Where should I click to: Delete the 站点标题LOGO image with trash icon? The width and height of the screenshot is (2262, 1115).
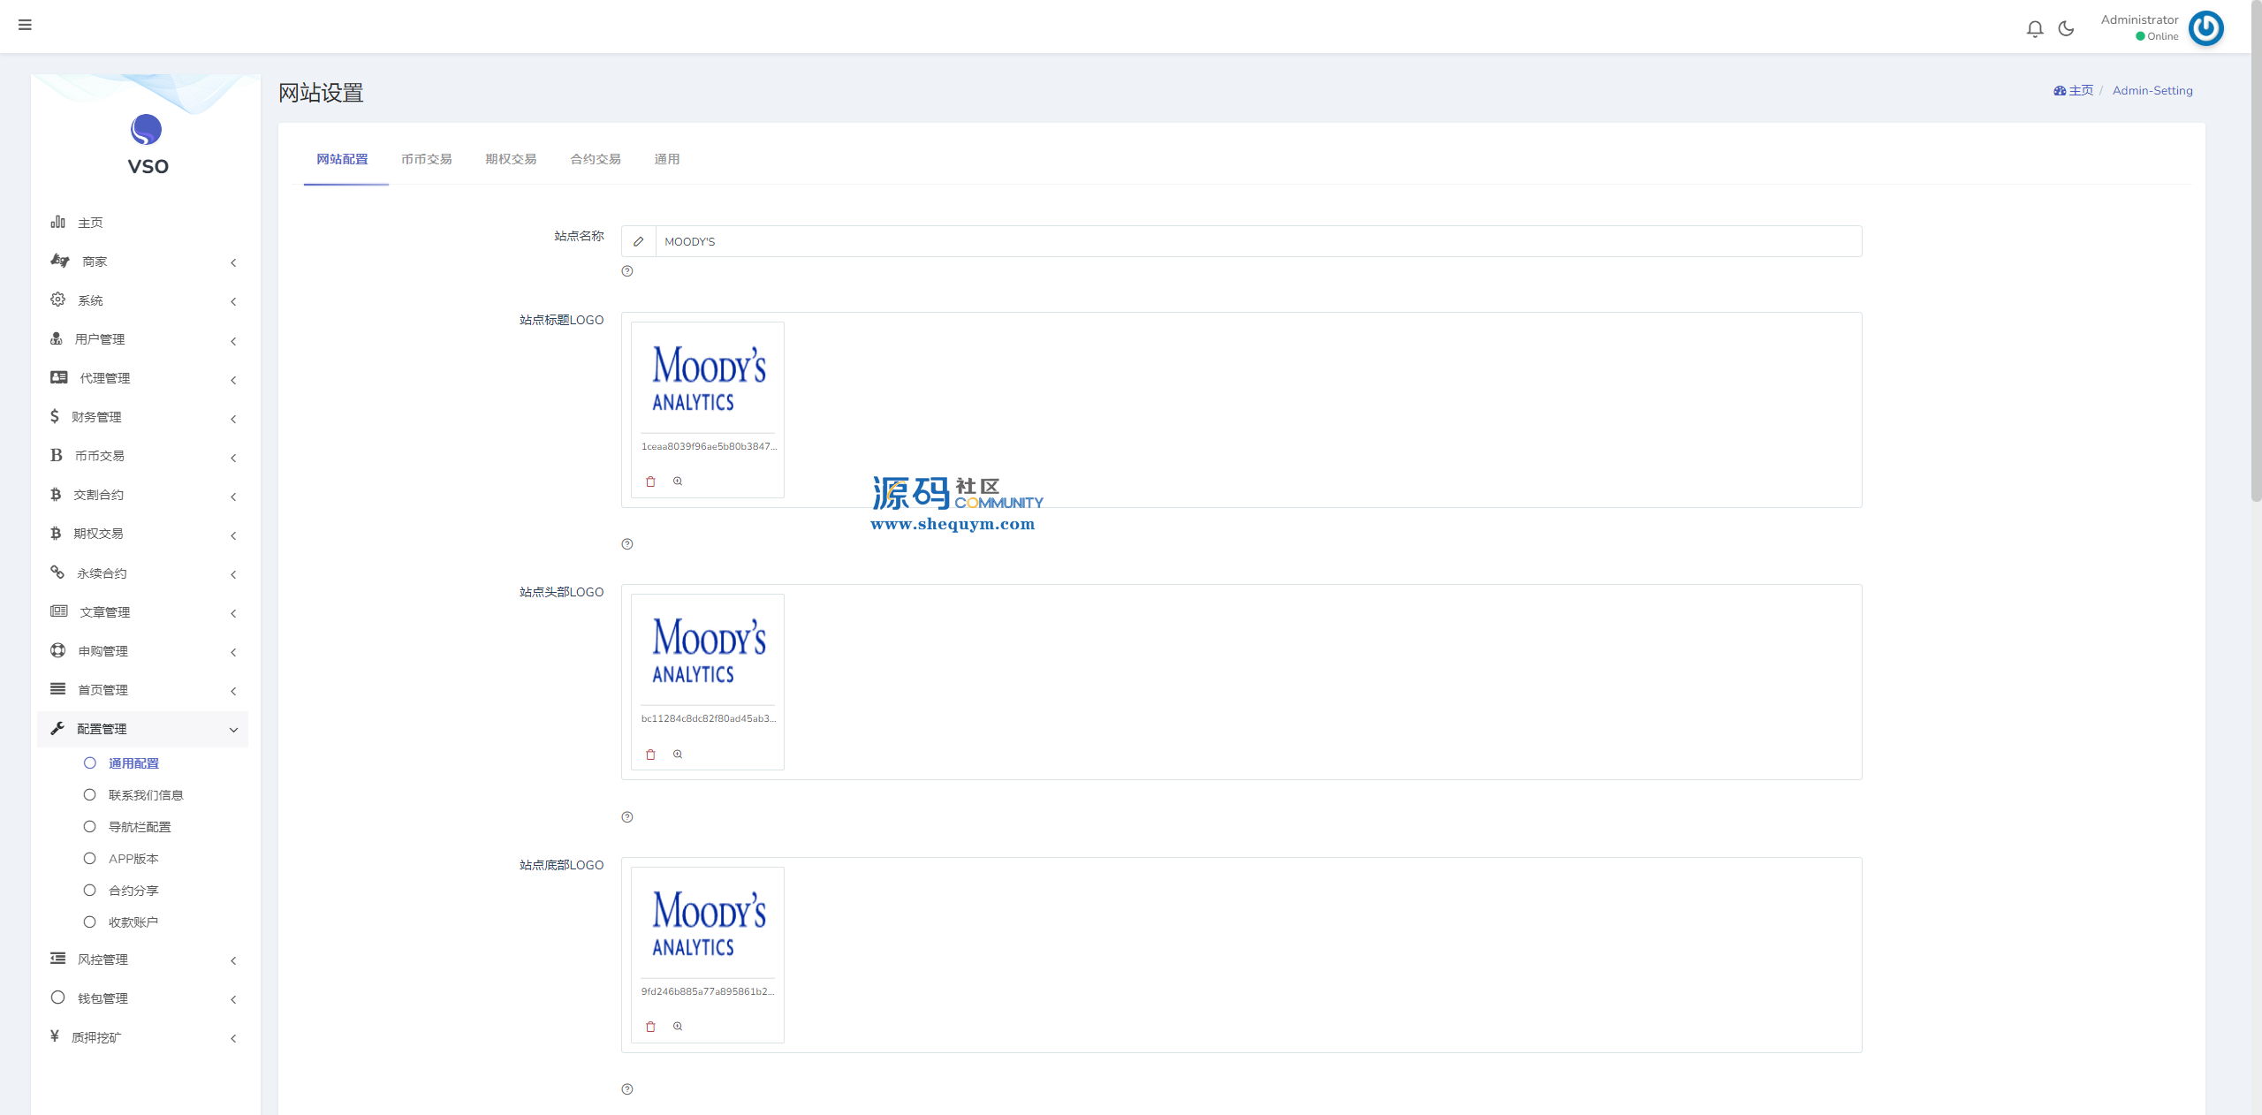[650, 482]
